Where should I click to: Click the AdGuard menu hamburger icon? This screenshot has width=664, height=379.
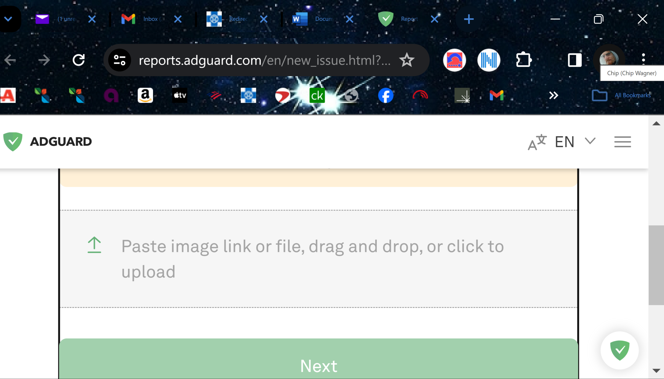coord(622,142)
